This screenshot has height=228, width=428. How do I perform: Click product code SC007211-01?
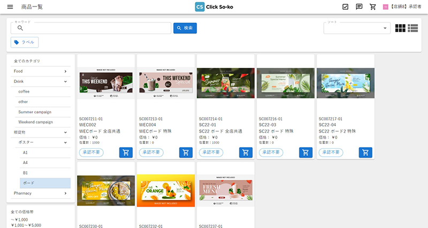(x=91, y=119)
